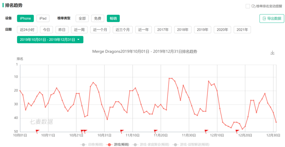Toggle the red 游戏(畅销) legend marker

(109, 144)
